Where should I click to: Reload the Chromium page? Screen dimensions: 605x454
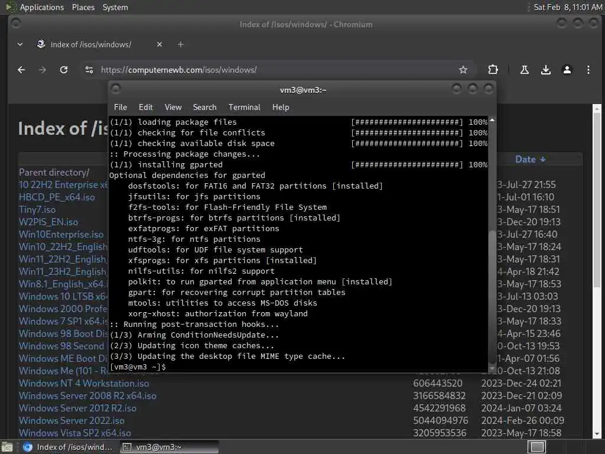pyautogui.click(x=64, y=70)
